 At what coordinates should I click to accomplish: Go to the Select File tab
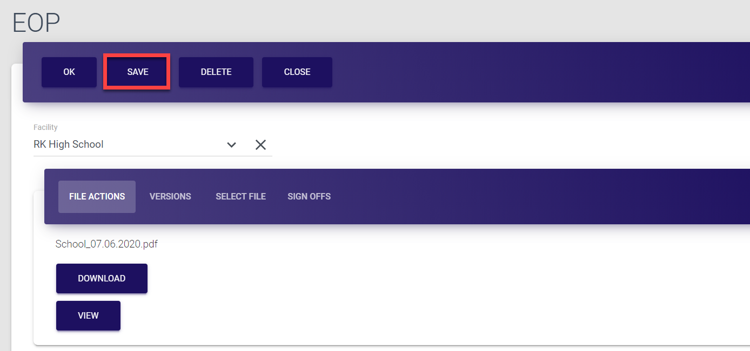pyautogui.click(x=240, y=196)
